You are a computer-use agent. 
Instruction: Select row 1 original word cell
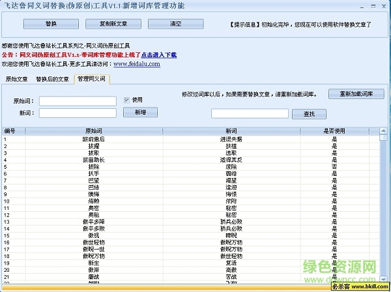pos(94,139)
